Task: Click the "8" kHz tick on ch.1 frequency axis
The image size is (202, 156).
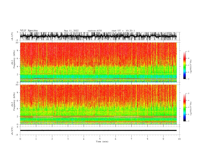Action: pos(18,50)
